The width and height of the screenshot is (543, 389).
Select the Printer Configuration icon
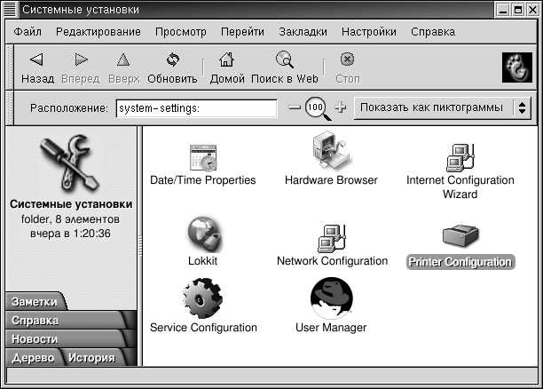coord(460,237)
